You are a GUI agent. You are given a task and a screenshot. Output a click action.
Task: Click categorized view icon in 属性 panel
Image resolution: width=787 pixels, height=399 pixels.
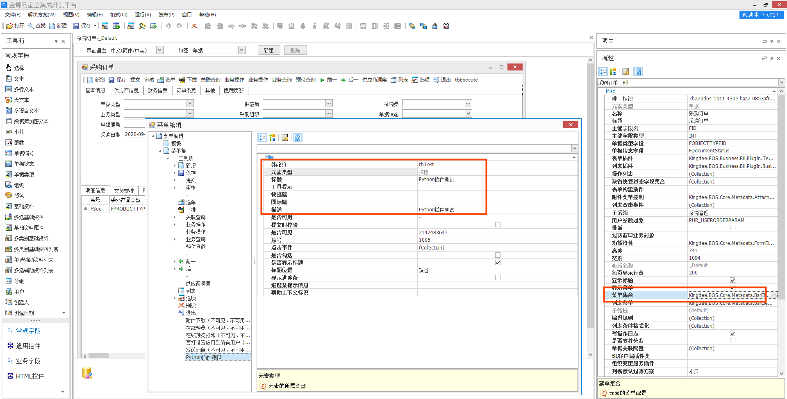[x=603, y=72]
